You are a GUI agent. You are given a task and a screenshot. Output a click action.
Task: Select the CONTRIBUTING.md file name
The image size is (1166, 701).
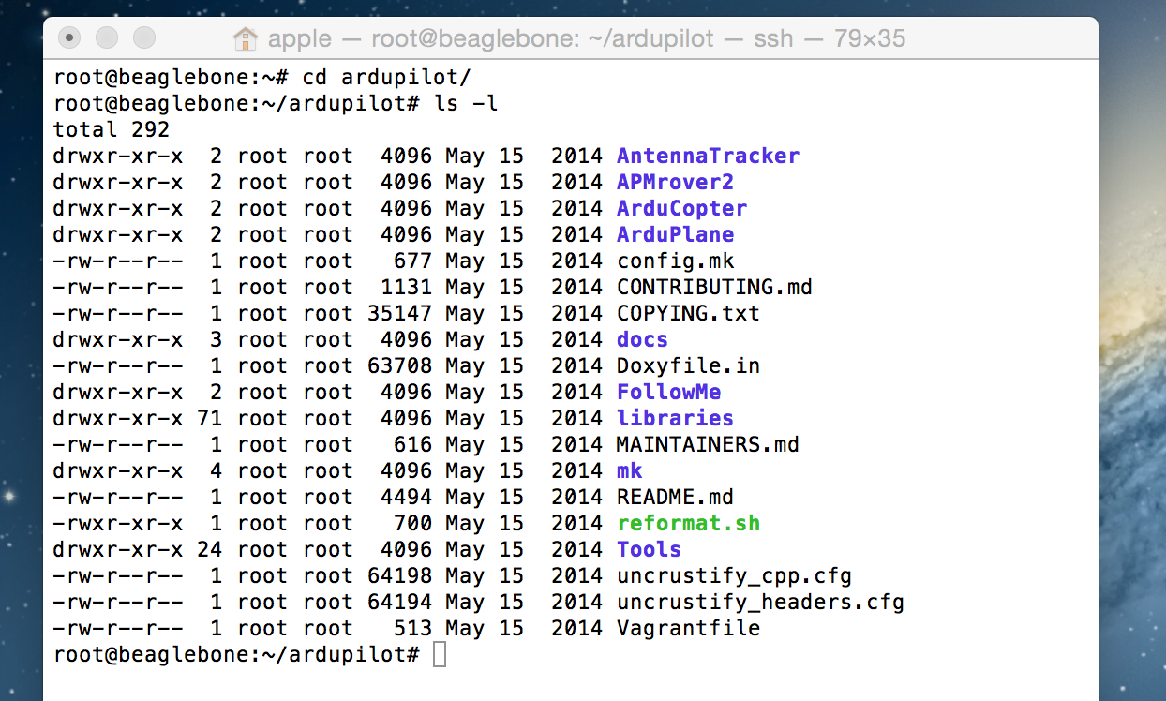point(714,287)
